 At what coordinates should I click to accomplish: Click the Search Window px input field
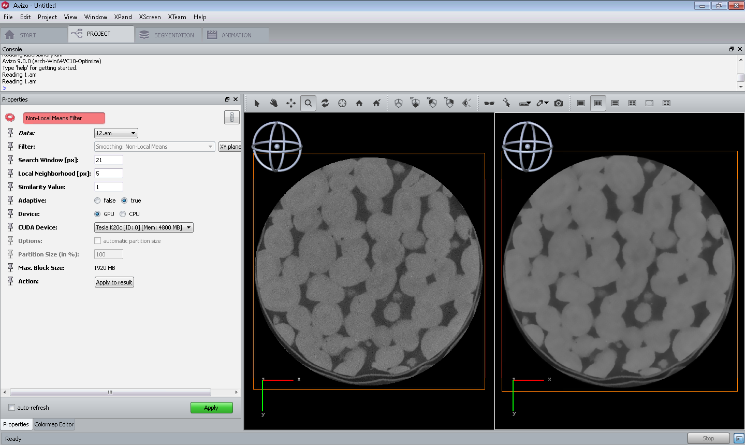[109, 160]
